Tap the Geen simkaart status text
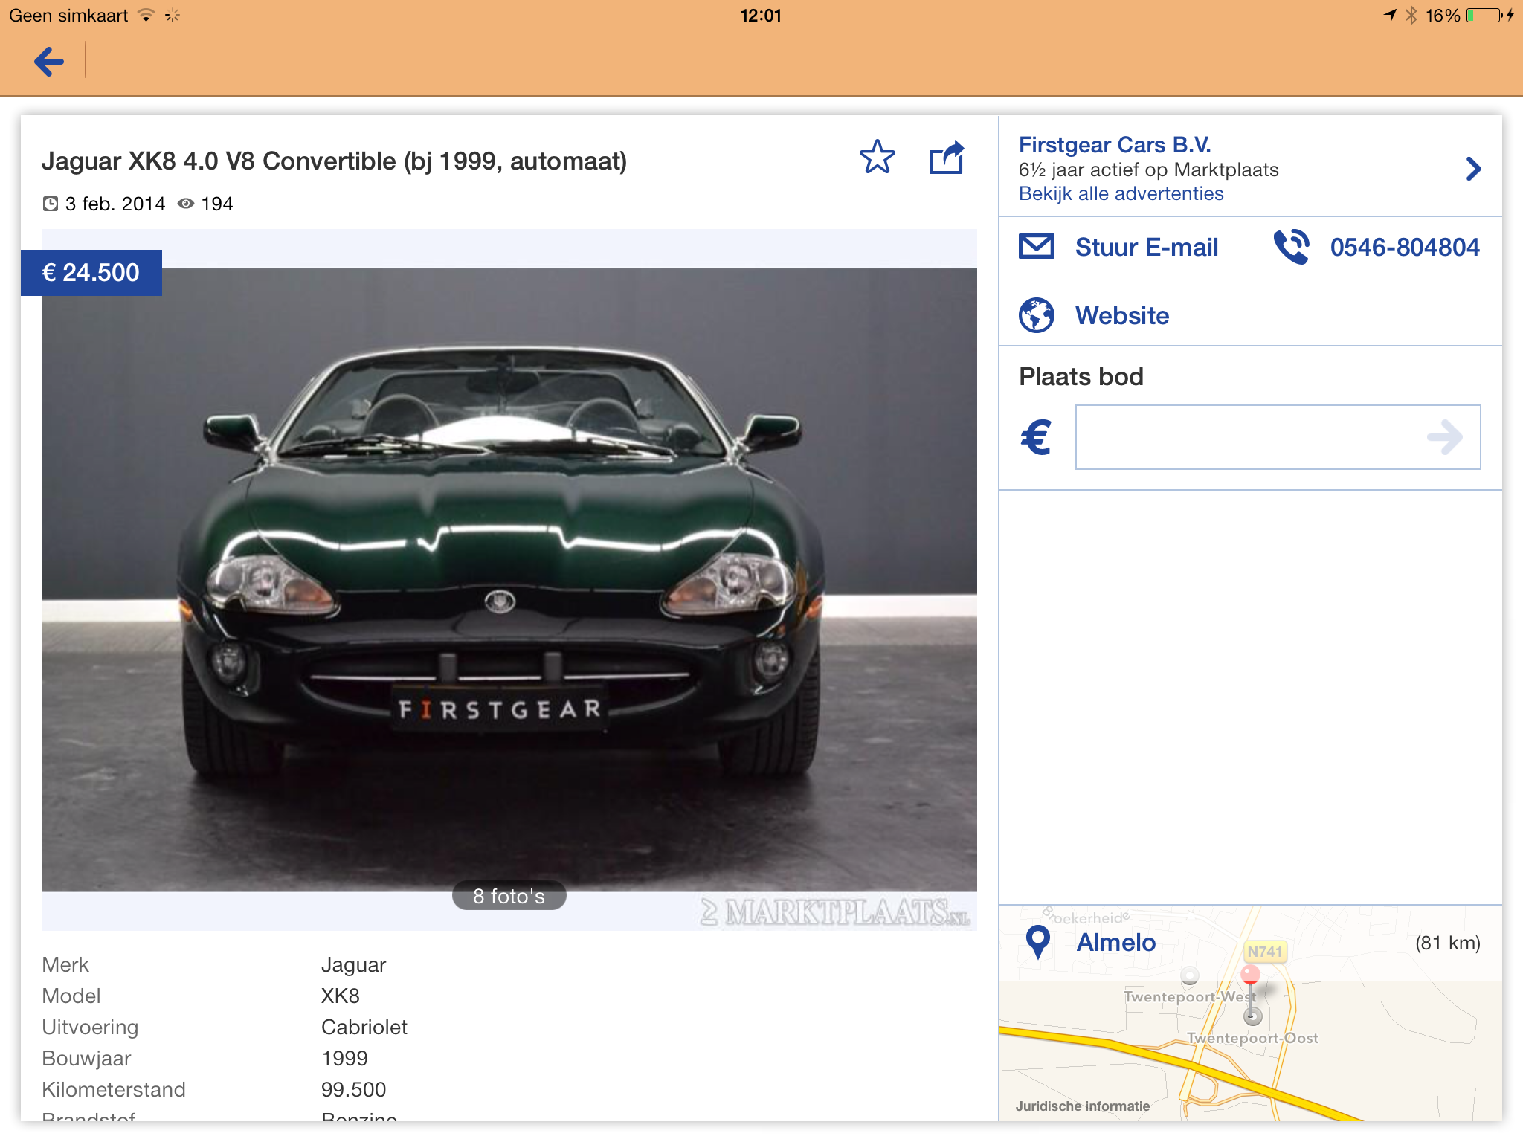Viewport: 1523px width, 1142px height. (68, 16)
